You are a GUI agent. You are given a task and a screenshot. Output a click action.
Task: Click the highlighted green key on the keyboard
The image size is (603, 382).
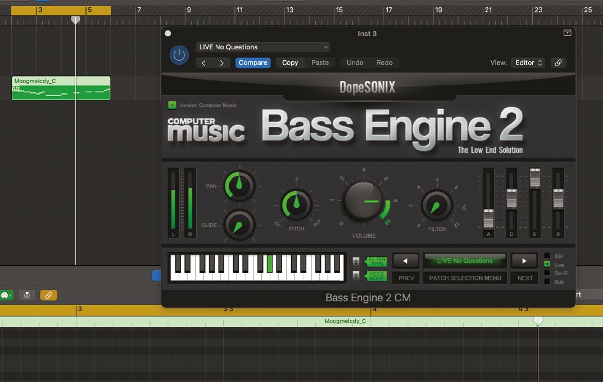pos(270,263)
